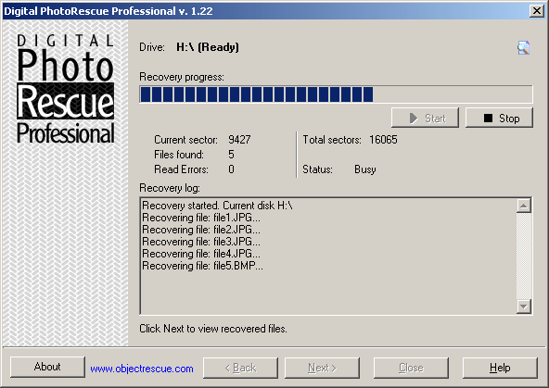Click the grayed-out Start button
549x388 pixels.
tap(425, 118)
